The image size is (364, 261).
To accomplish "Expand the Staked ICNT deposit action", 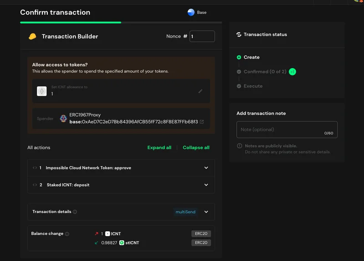I will tap(206, 185).
